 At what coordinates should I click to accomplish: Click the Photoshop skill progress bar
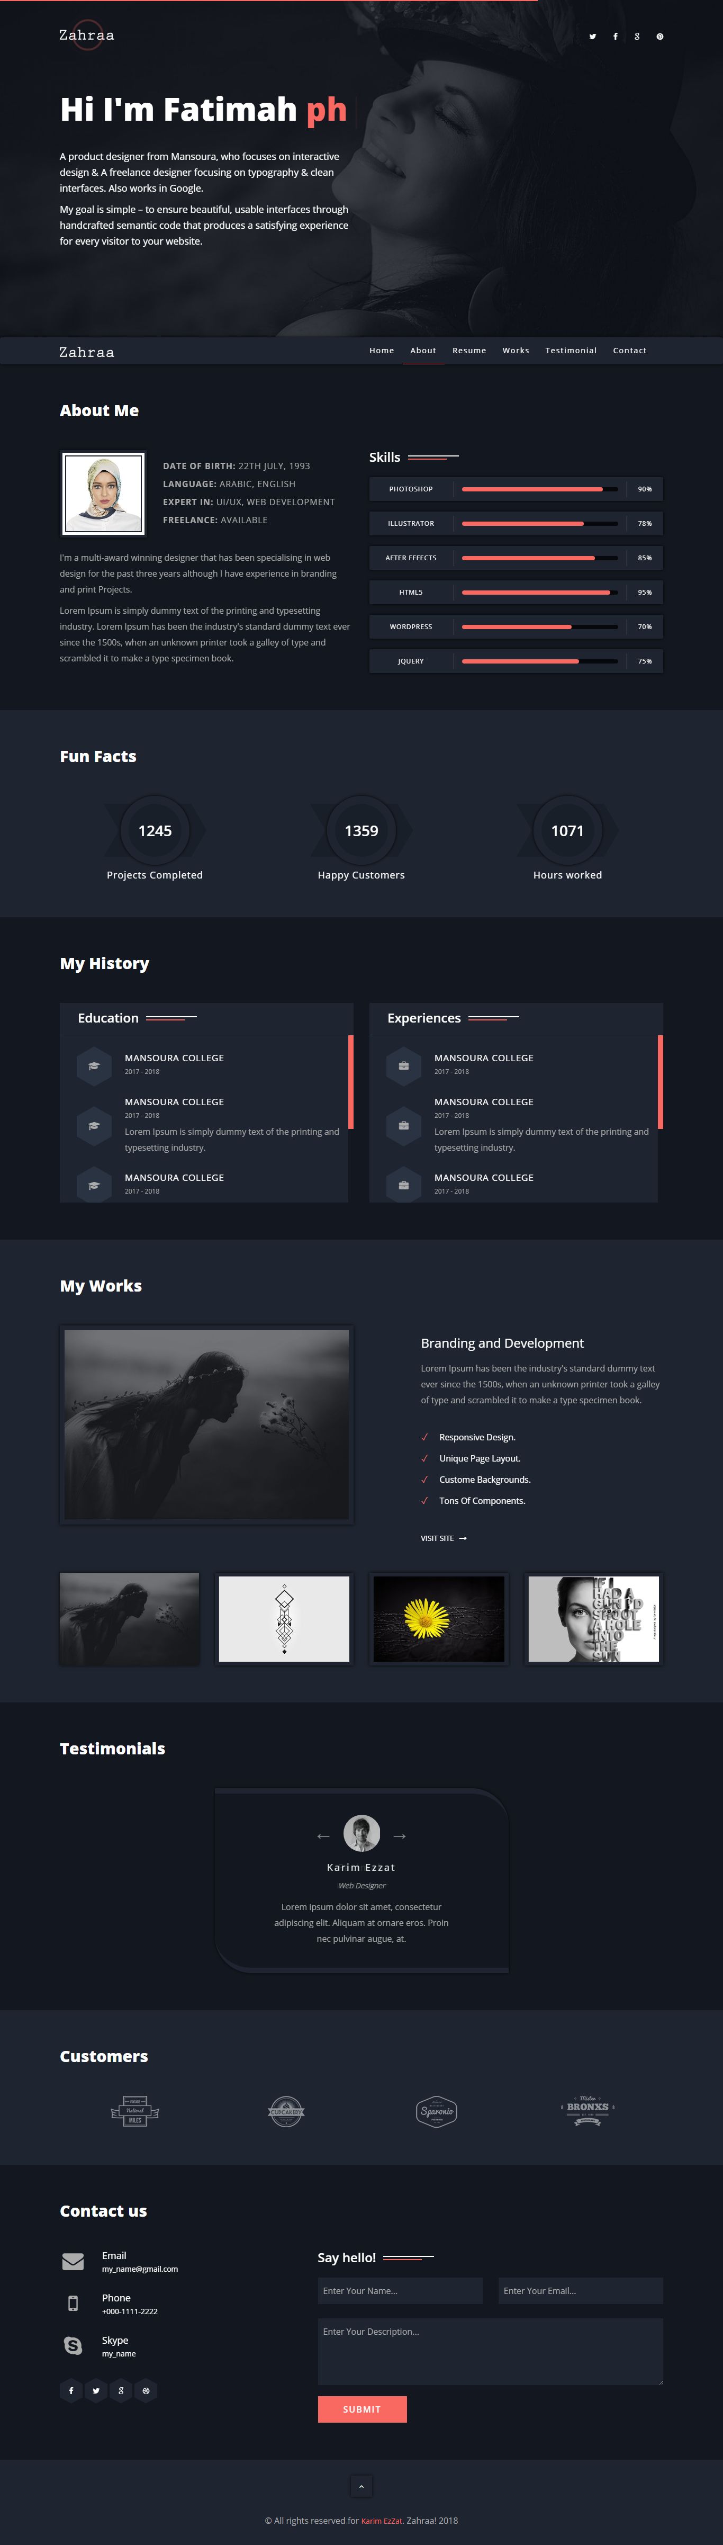tap(540, 489)
